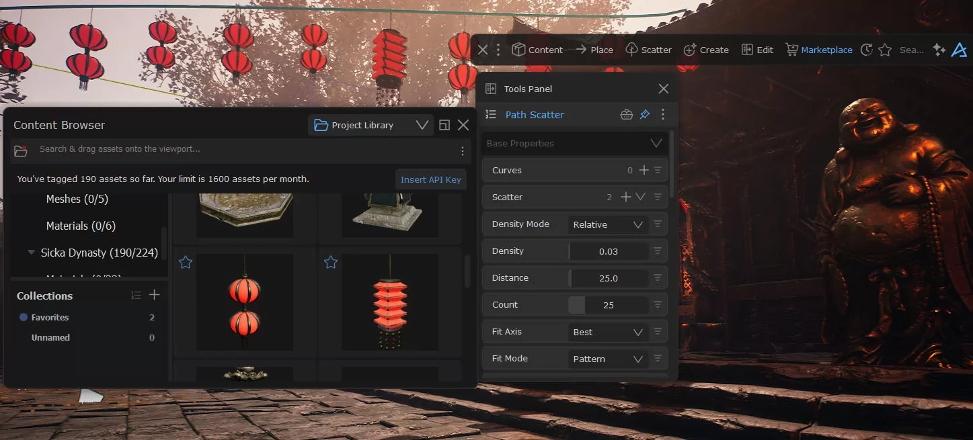Image resolution: width=973 pixels, height=440 pixels.
Task: Open the Density Mode dropdown
Action: [608, 224]
